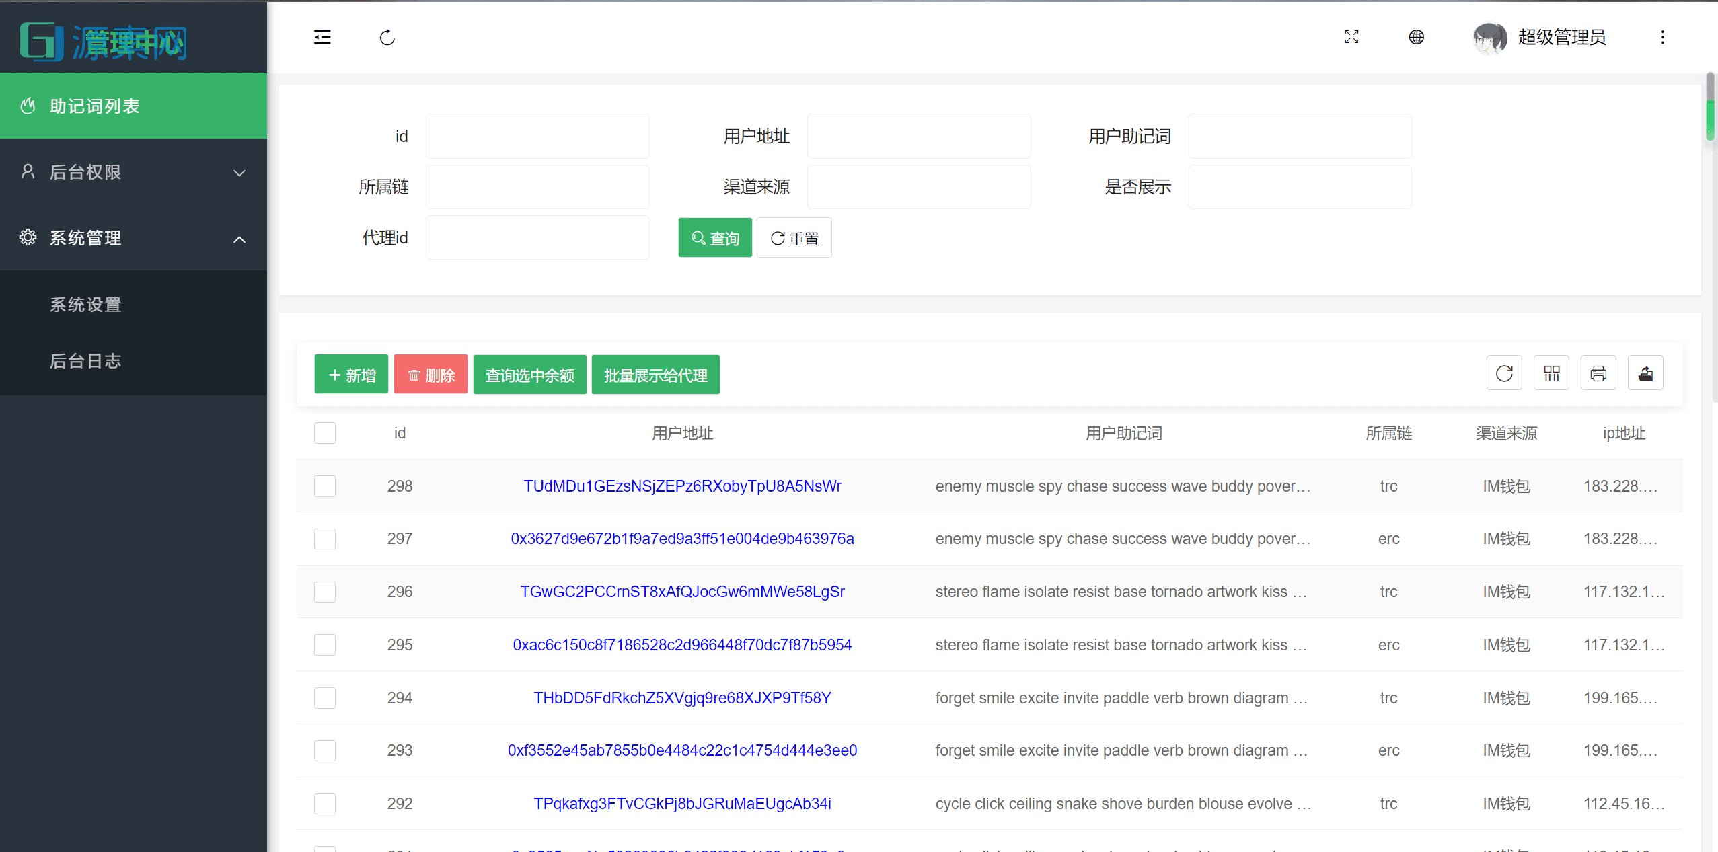
Task: Select the checkbox for row id 293
Action: (324, 750)
